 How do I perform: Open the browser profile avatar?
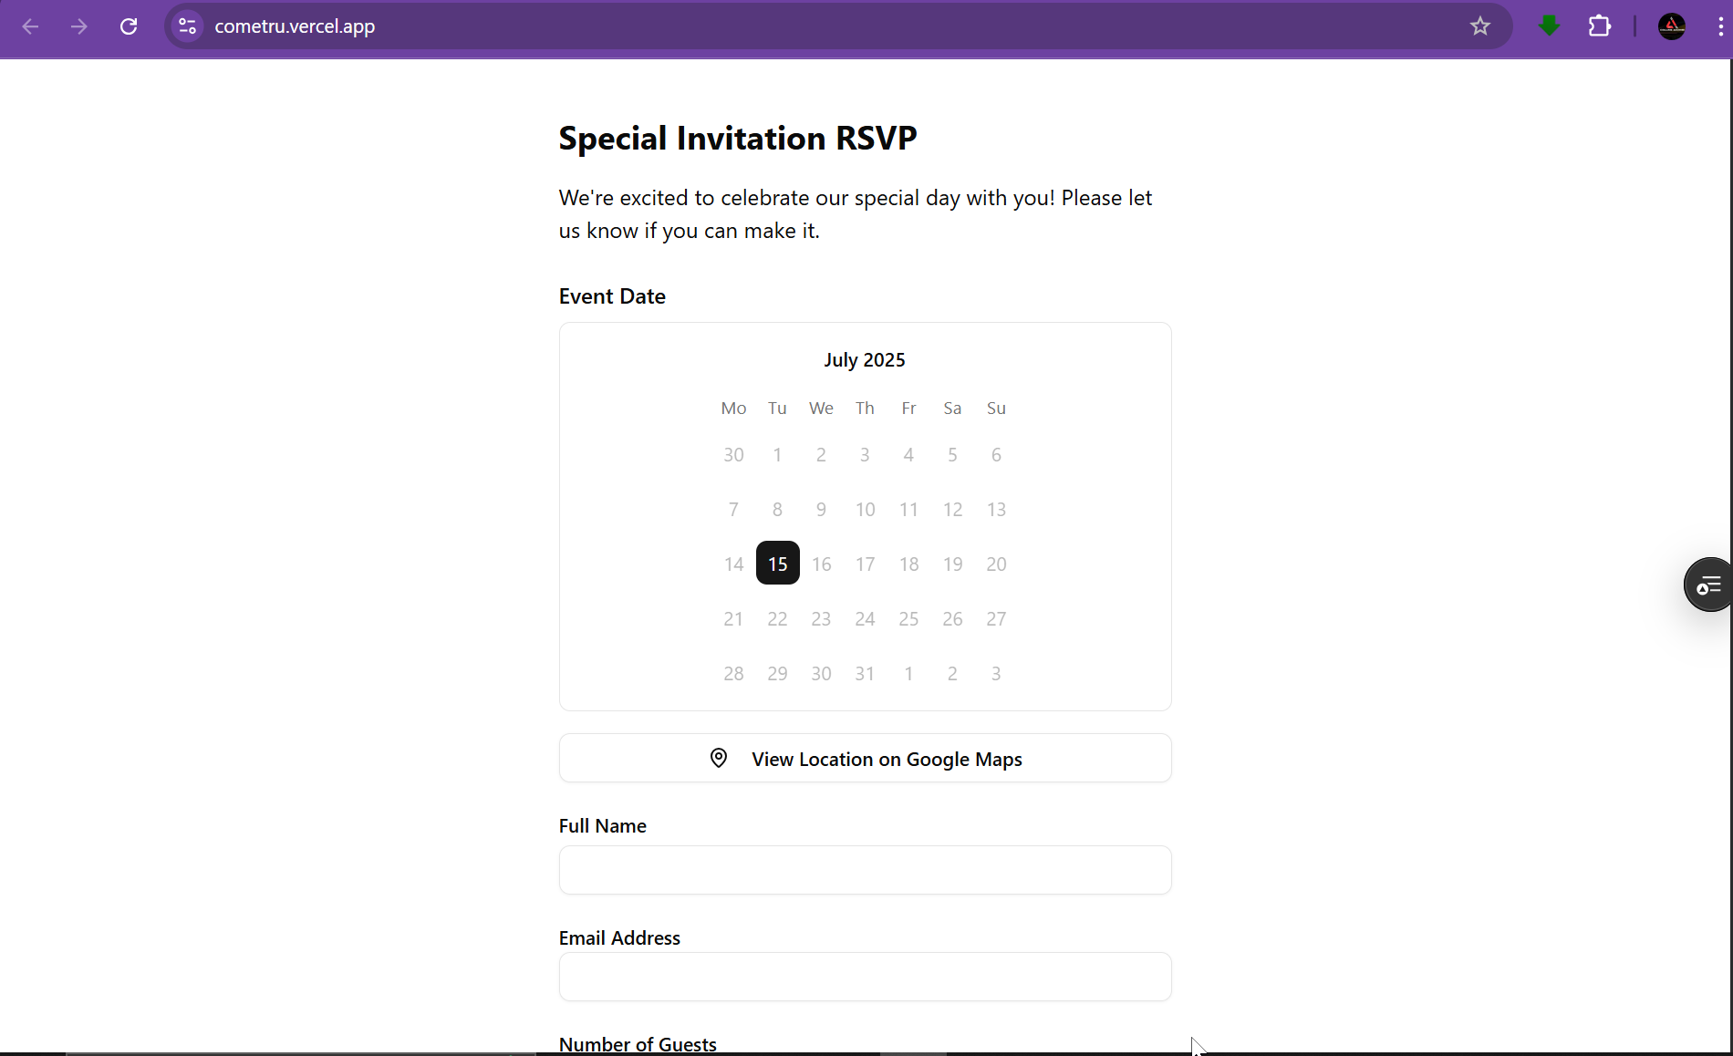pos(1671,26)
